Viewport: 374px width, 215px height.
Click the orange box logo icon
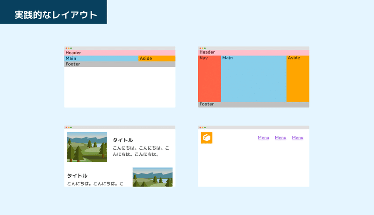click(x=207, y=138)
